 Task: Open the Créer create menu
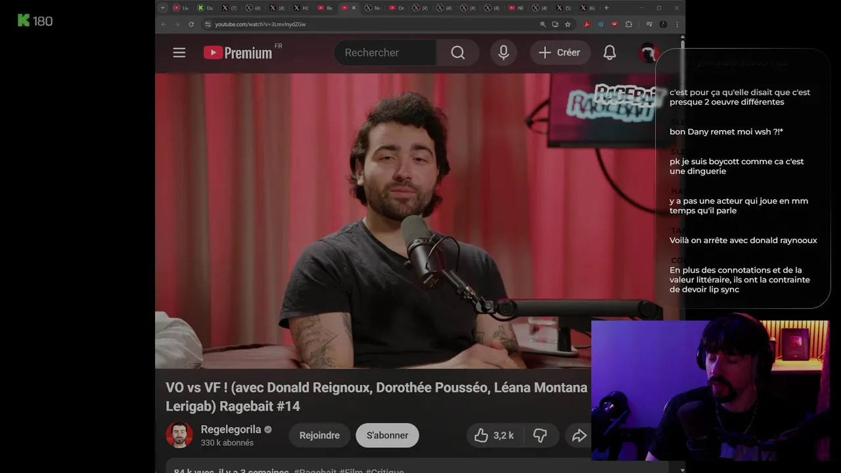click(x=560, y=53)
